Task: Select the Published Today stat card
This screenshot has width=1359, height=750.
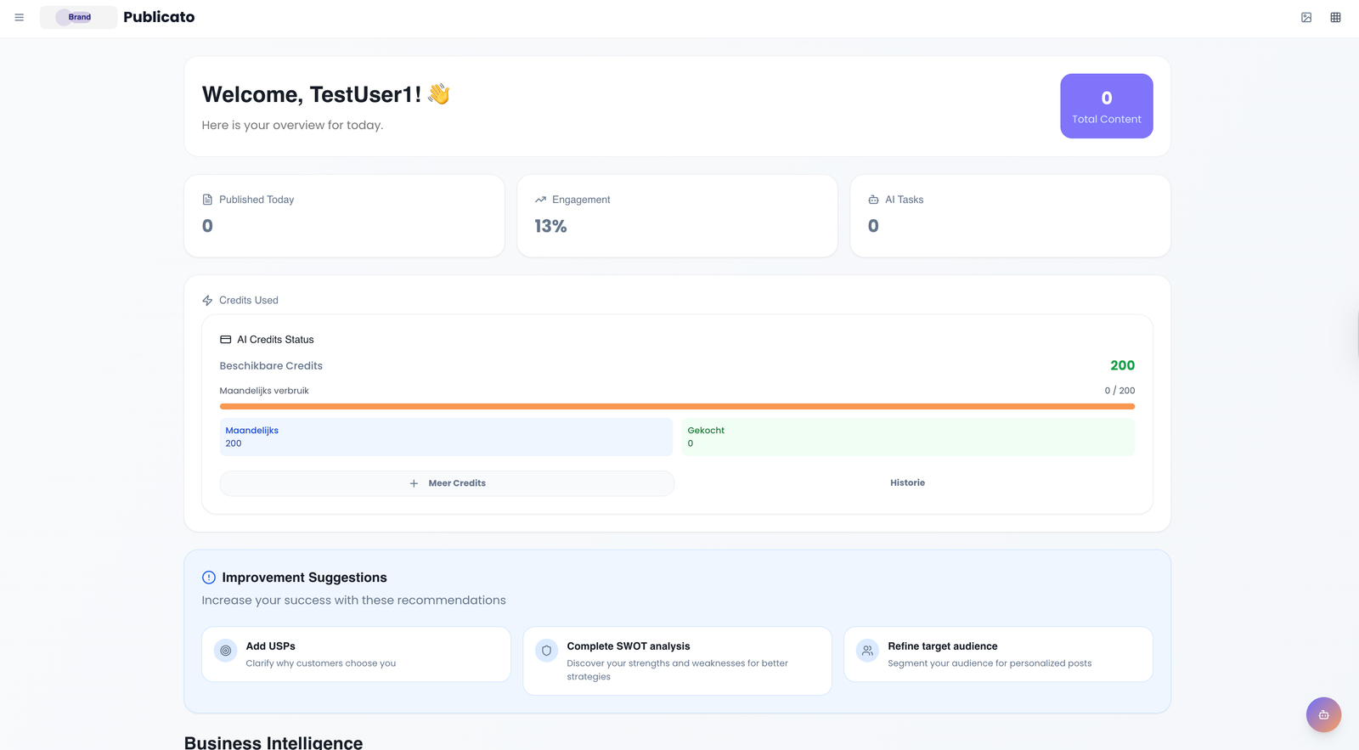Action: click(344, 216)
